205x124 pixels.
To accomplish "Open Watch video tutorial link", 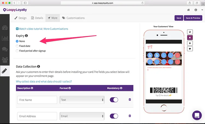I will pyautogui.click(x=42, y=29).
